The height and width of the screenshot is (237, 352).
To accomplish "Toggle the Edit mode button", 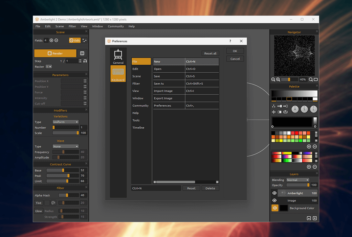I will tap(75, 40).
